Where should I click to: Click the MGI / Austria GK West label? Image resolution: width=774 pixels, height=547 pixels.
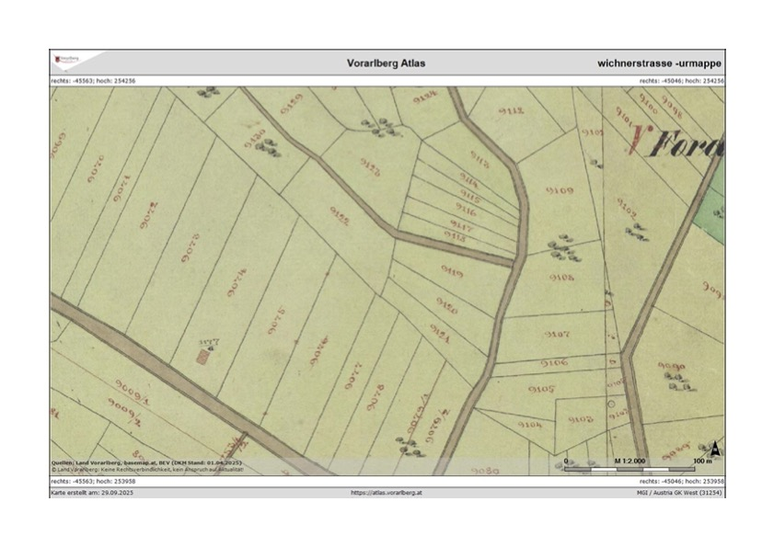click(x=676, y=493)
